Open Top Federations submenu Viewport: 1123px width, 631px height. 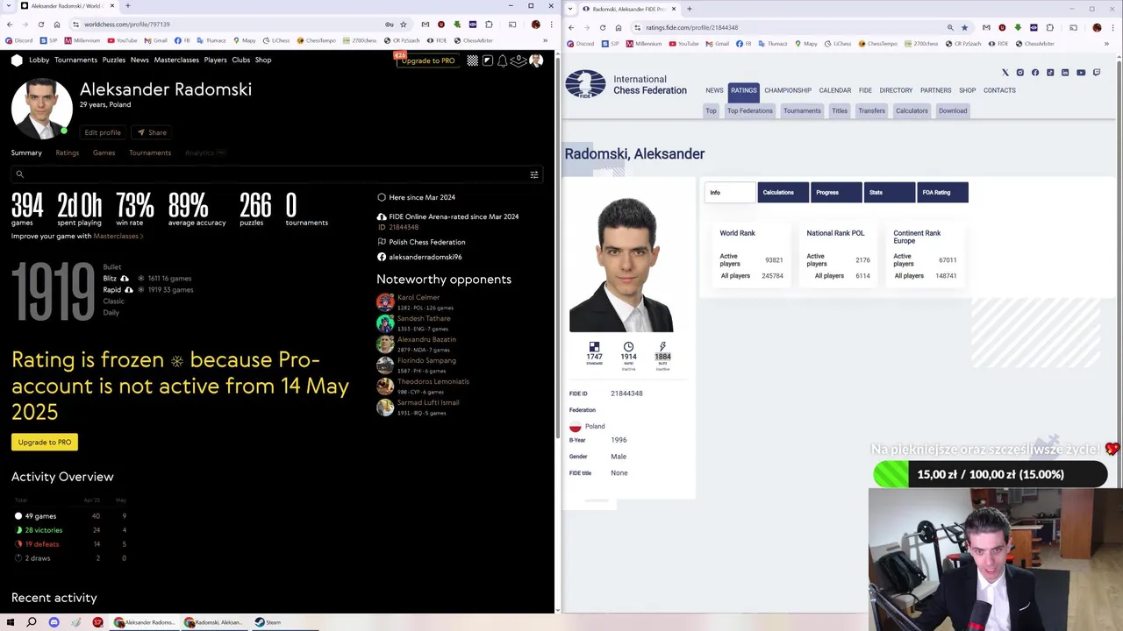(749, 110)
